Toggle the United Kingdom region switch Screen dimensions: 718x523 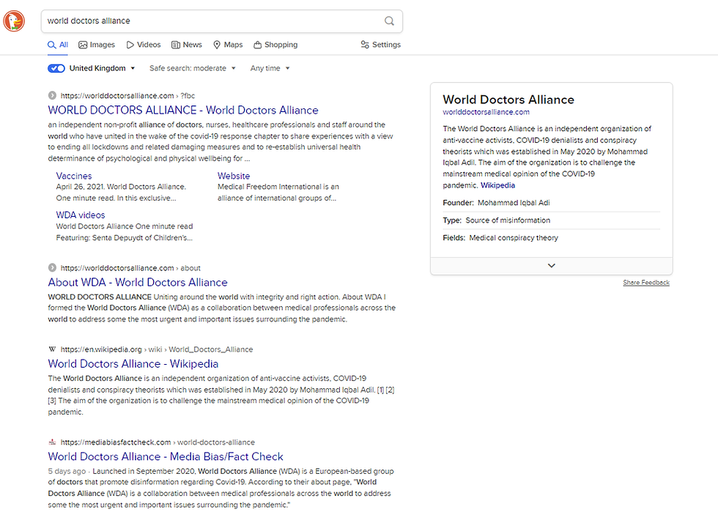click(x=56, y=68)
